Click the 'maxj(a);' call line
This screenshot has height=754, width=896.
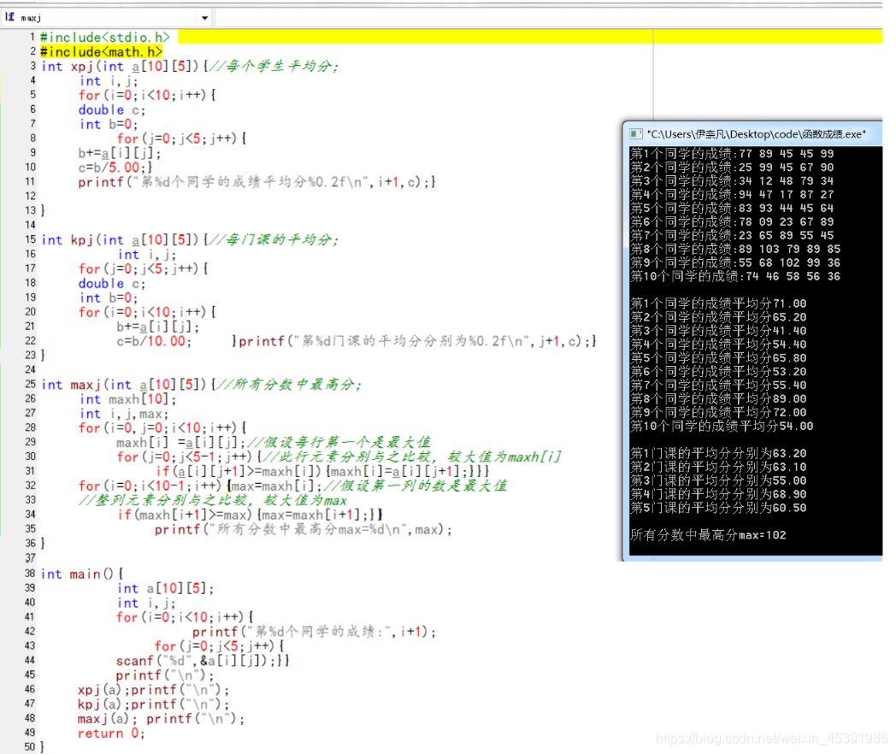pos(161,719)
